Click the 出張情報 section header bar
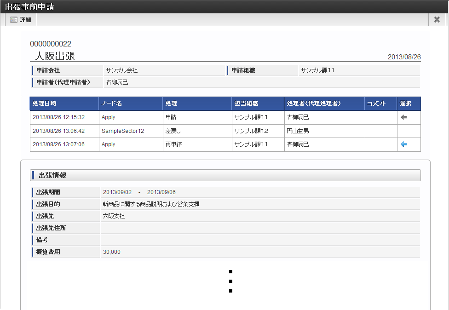This screenshot has width=449, height=310. (x=225, y=175)
